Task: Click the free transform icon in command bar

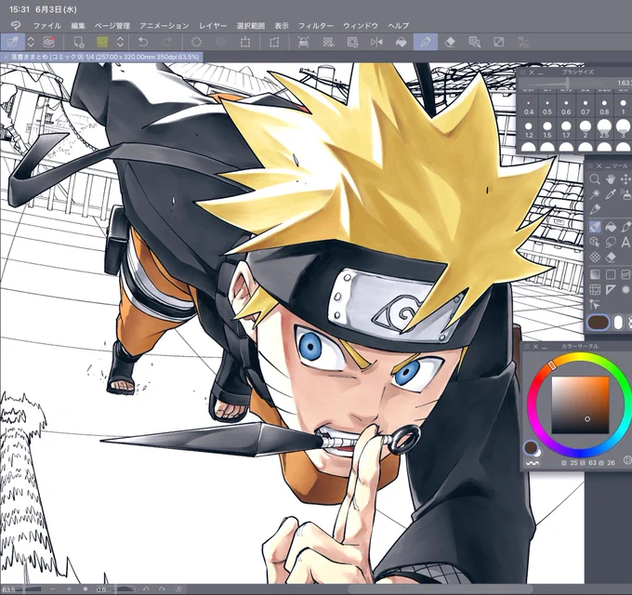Action: coord(274,42)
